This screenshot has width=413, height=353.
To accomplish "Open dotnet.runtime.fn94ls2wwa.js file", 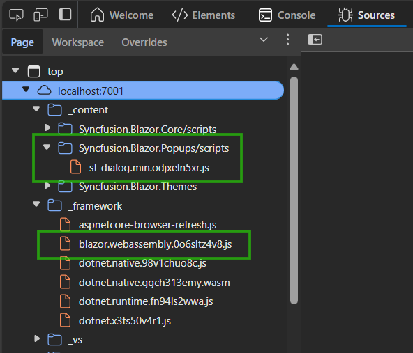I will coord(146,301).
